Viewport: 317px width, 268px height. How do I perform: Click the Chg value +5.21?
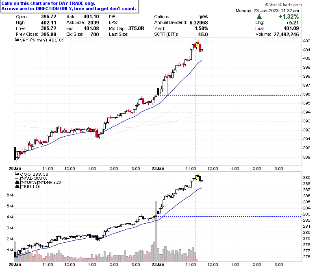click(293, 23)
